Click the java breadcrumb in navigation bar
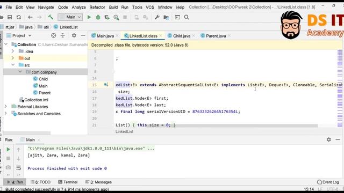Screen dimensions: 344x193 [26, 27]
